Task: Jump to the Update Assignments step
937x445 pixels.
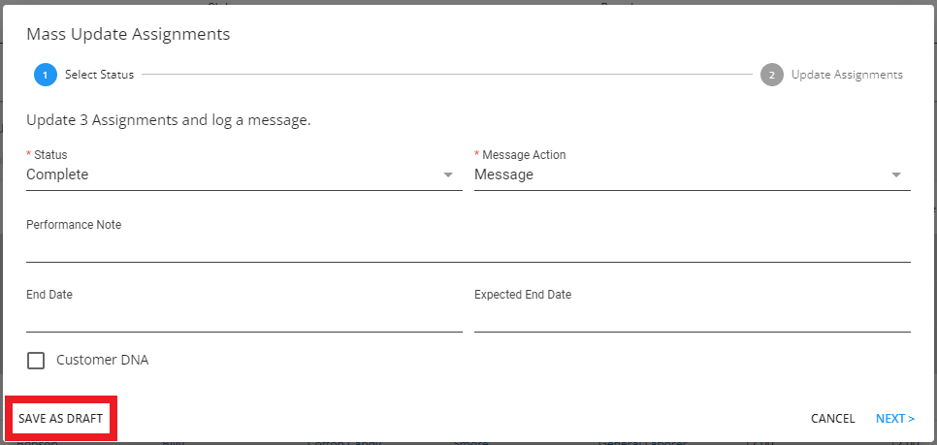Action: [x=846, y=75]
